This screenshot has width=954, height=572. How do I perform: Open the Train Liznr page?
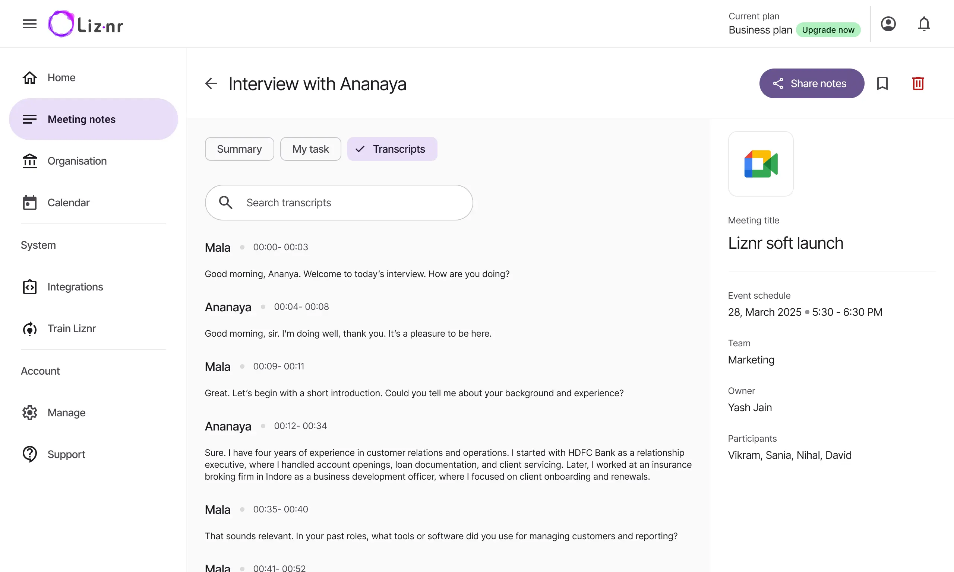coord(93,329)
